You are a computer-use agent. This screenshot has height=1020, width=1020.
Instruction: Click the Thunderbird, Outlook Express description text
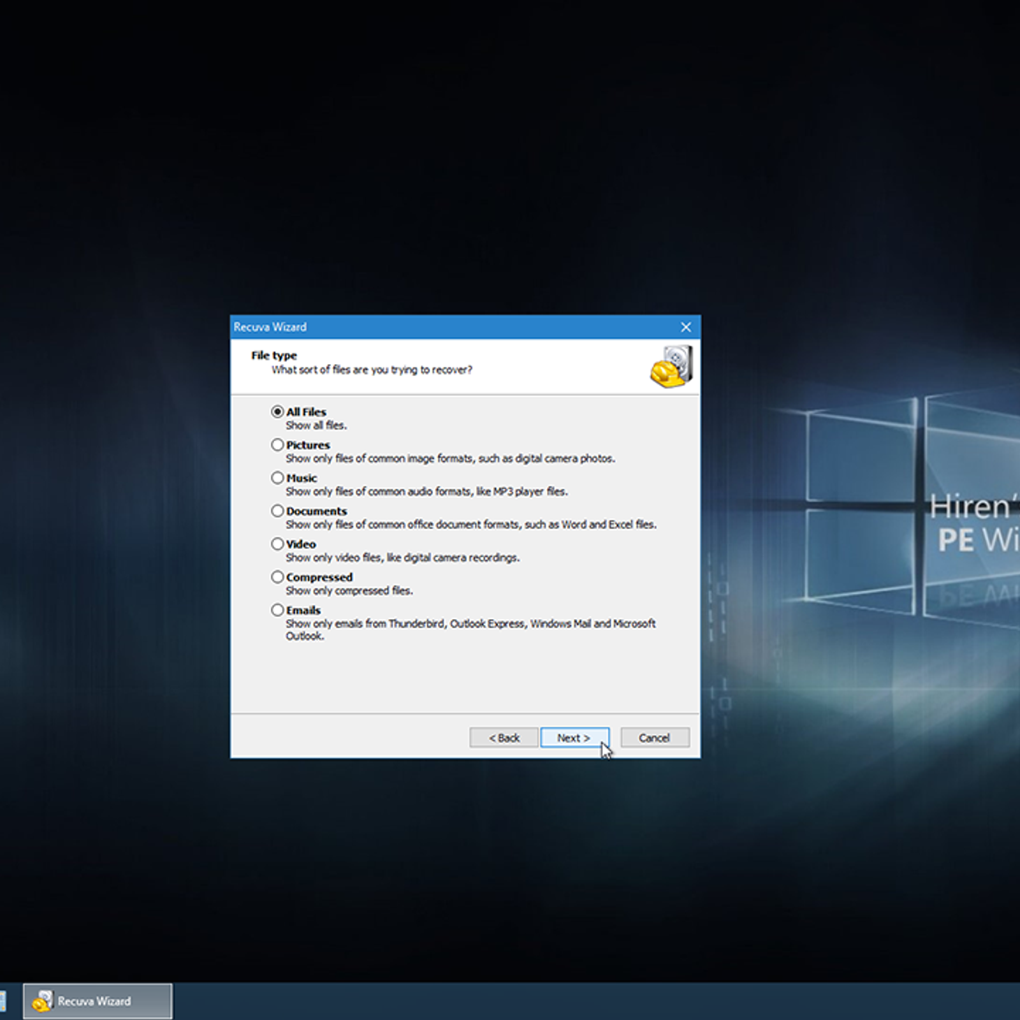point(470,630)
